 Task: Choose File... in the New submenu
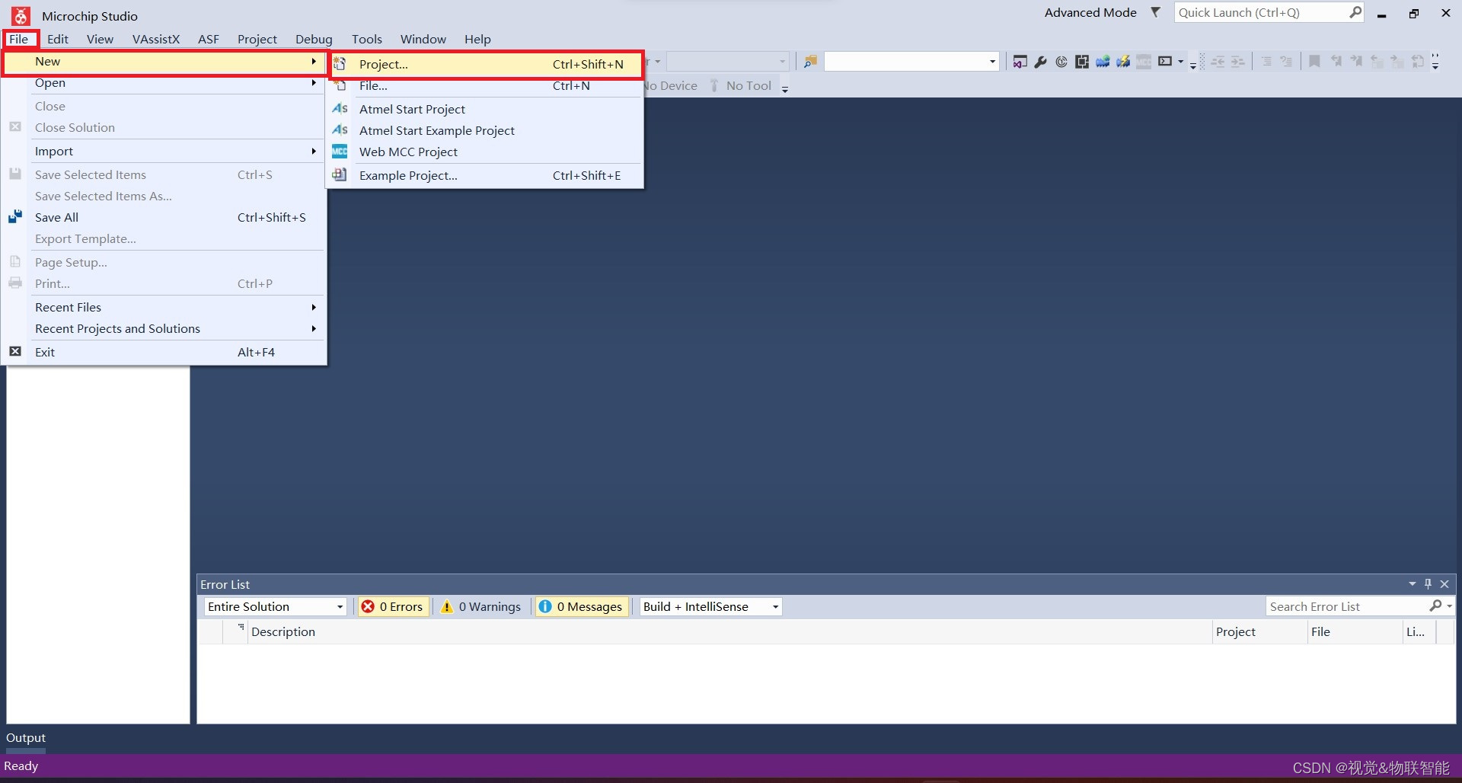486,85
